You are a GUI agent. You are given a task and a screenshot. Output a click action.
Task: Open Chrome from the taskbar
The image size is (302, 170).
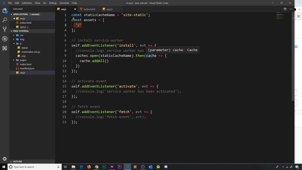[x=96, y=167]
